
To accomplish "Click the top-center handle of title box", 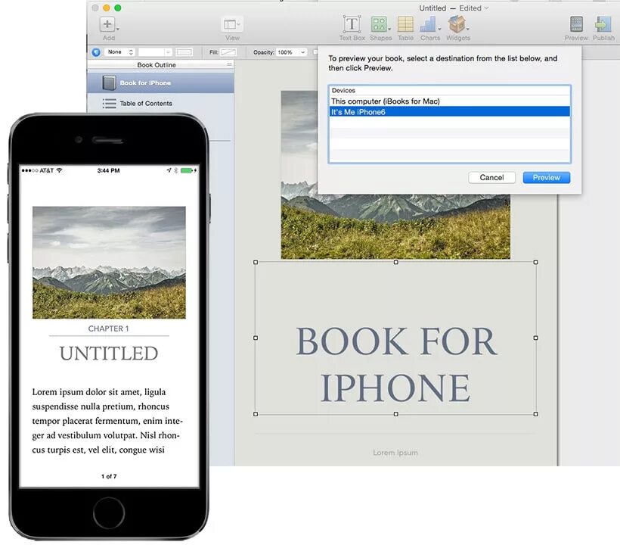I will tap(395, 262).
